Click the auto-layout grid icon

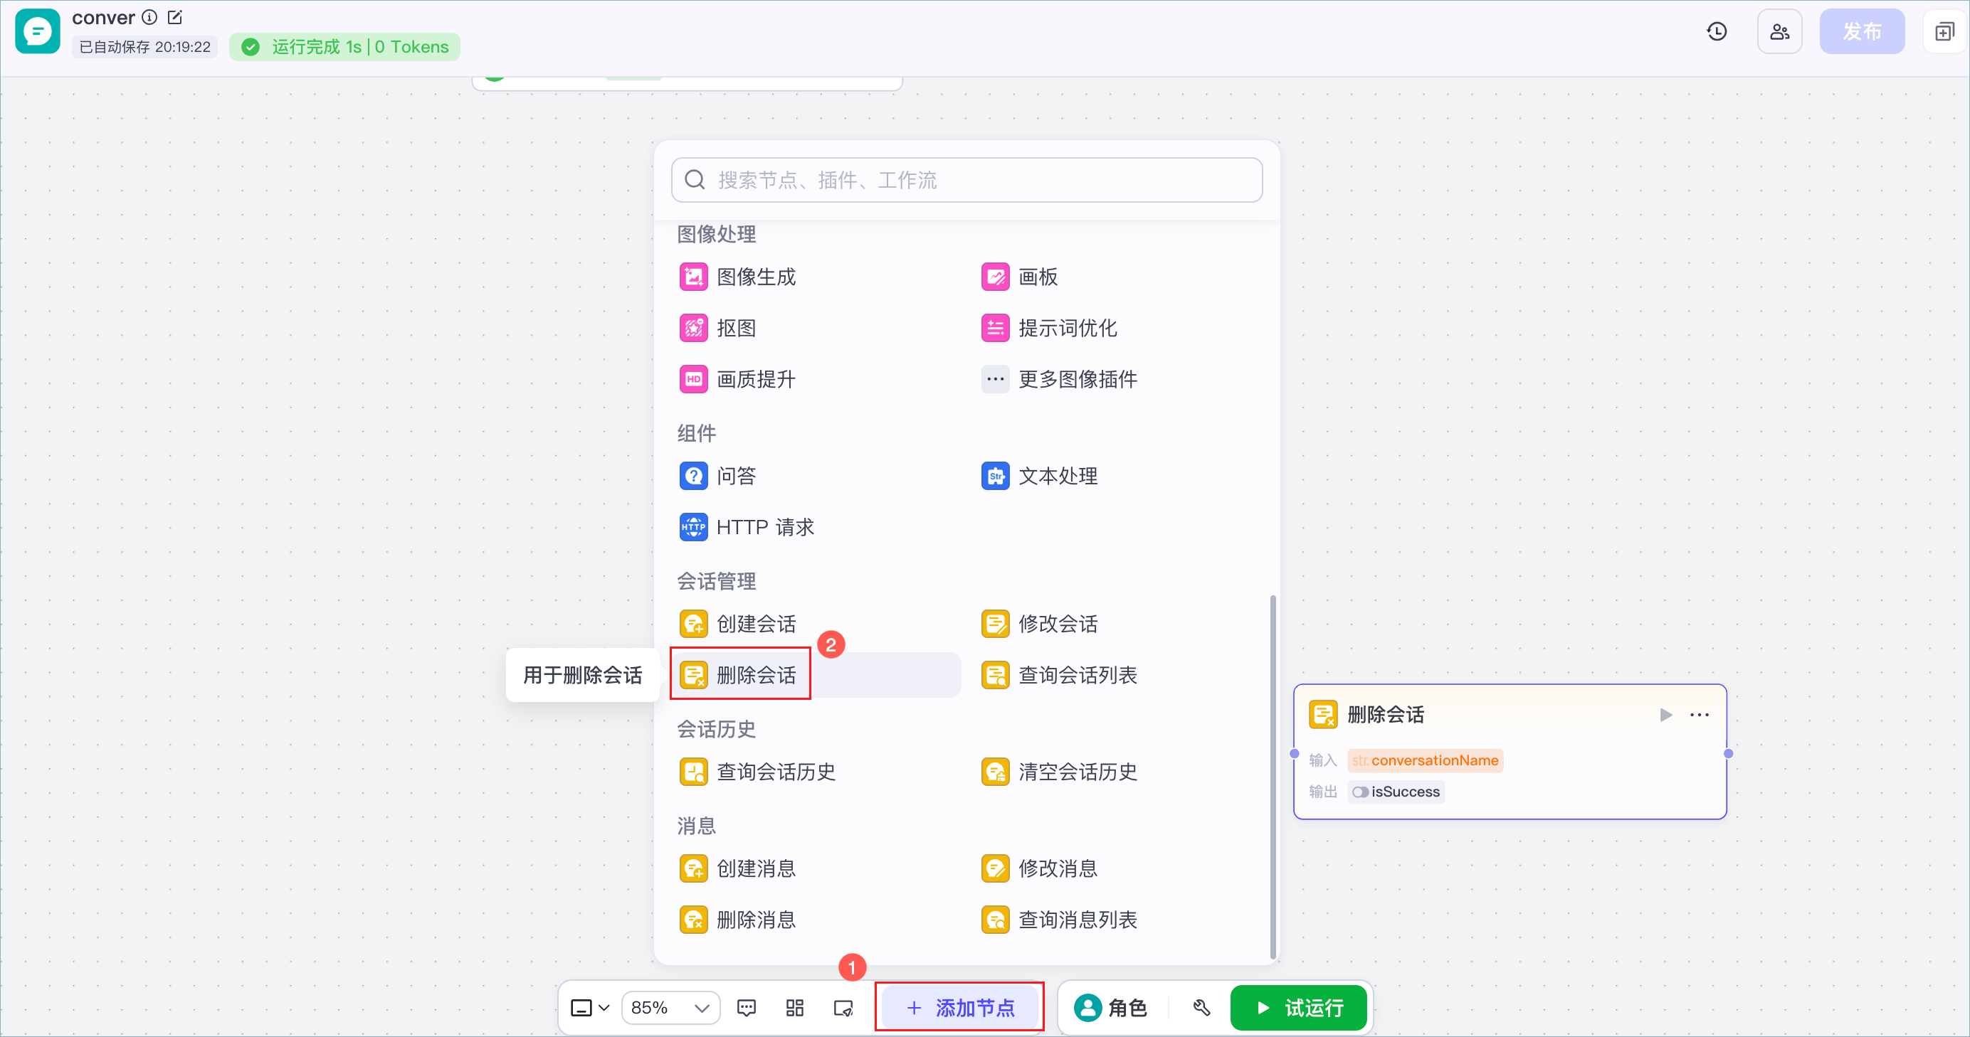[794, 1008]
